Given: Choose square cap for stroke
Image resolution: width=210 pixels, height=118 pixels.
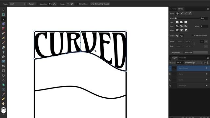Looking at the screenshot, I should click(x=186, y=22).
